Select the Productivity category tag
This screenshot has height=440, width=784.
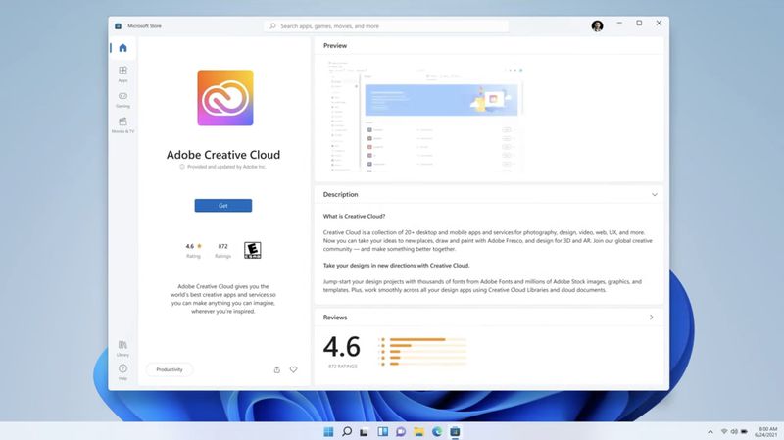point(170,369)
